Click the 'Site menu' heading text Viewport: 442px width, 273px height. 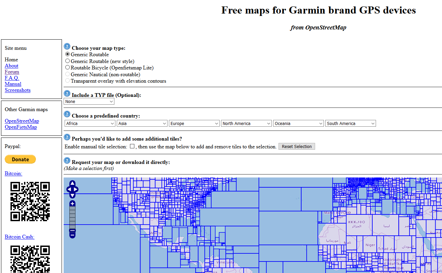pyautogui.click(x=16, y=48)
